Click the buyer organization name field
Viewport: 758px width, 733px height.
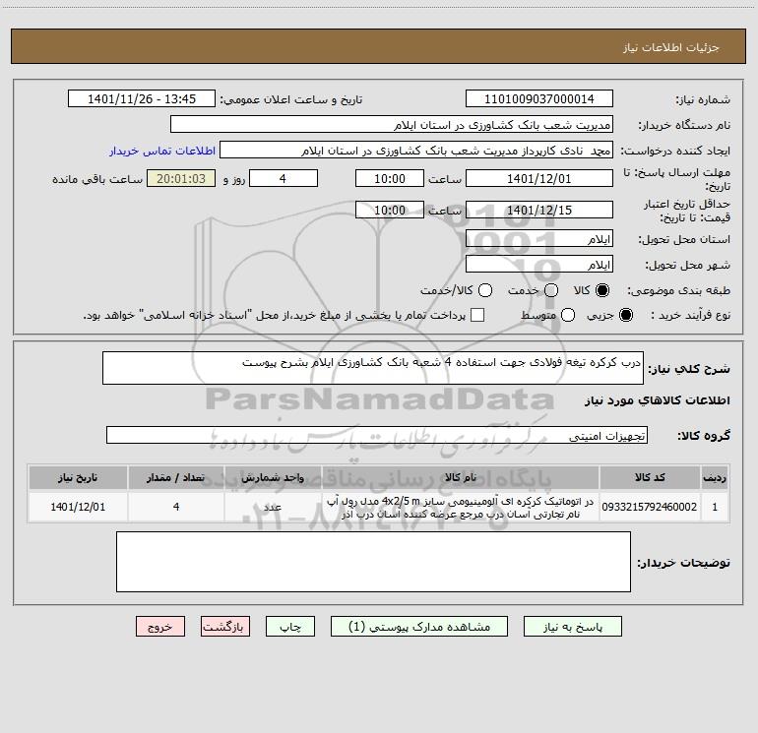pos(392,125)
